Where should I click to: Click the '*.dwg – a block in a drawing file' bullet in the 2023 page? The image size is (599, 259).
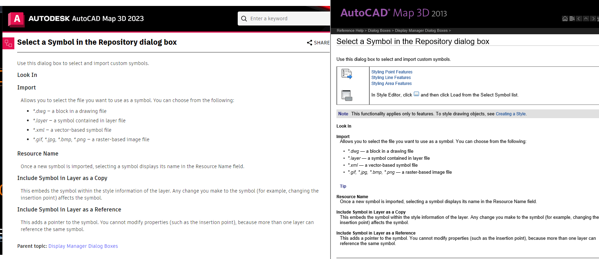coord(70,111)
